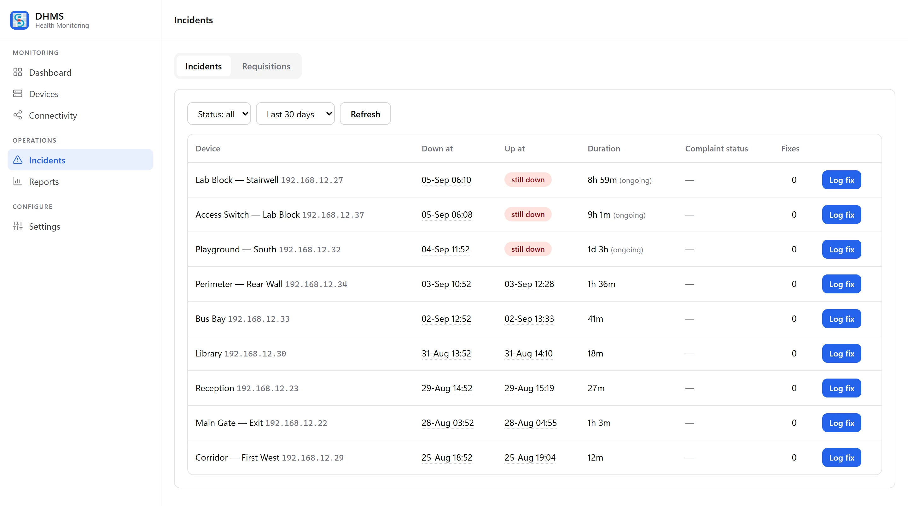
Task: Switch to the Requisitions tab
Action: 266,66
